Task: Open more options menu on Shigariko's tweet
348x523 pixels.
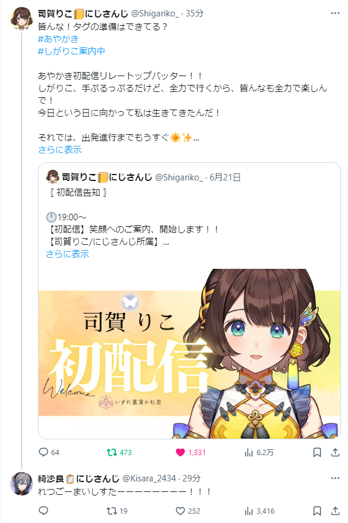Action: (335, 13)
